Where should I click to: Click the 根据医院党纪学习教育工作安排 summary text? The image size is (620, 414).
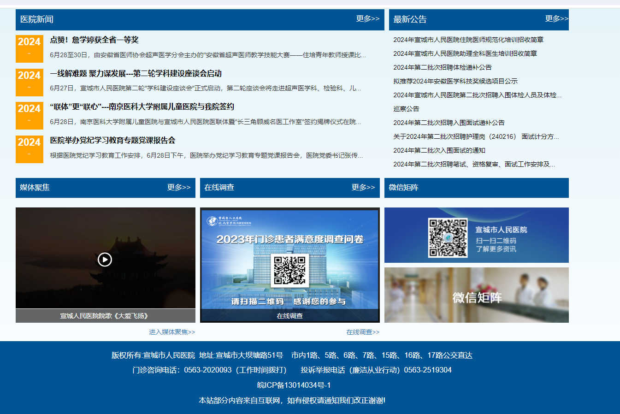pyautogui.click(x=207, y=155)
